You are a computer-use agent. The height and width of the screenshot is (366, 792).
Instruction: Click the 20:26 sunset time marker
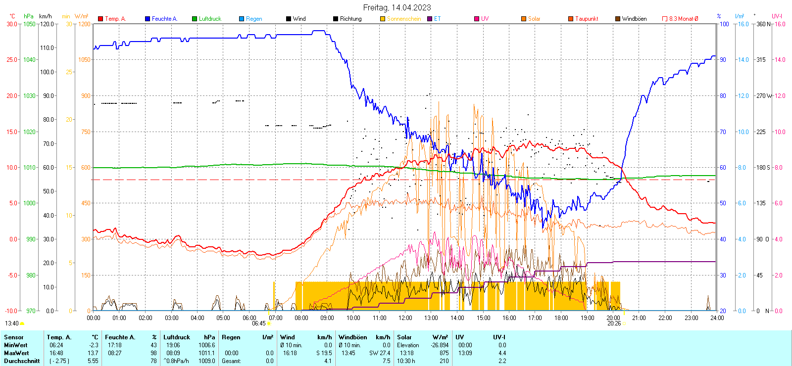click(x=614, y=323)
